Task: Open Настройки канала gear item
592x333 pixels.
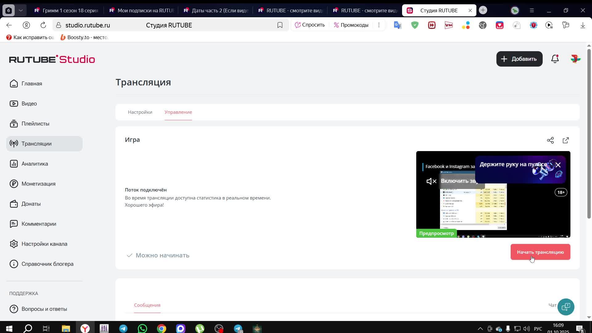Action: 44,244
